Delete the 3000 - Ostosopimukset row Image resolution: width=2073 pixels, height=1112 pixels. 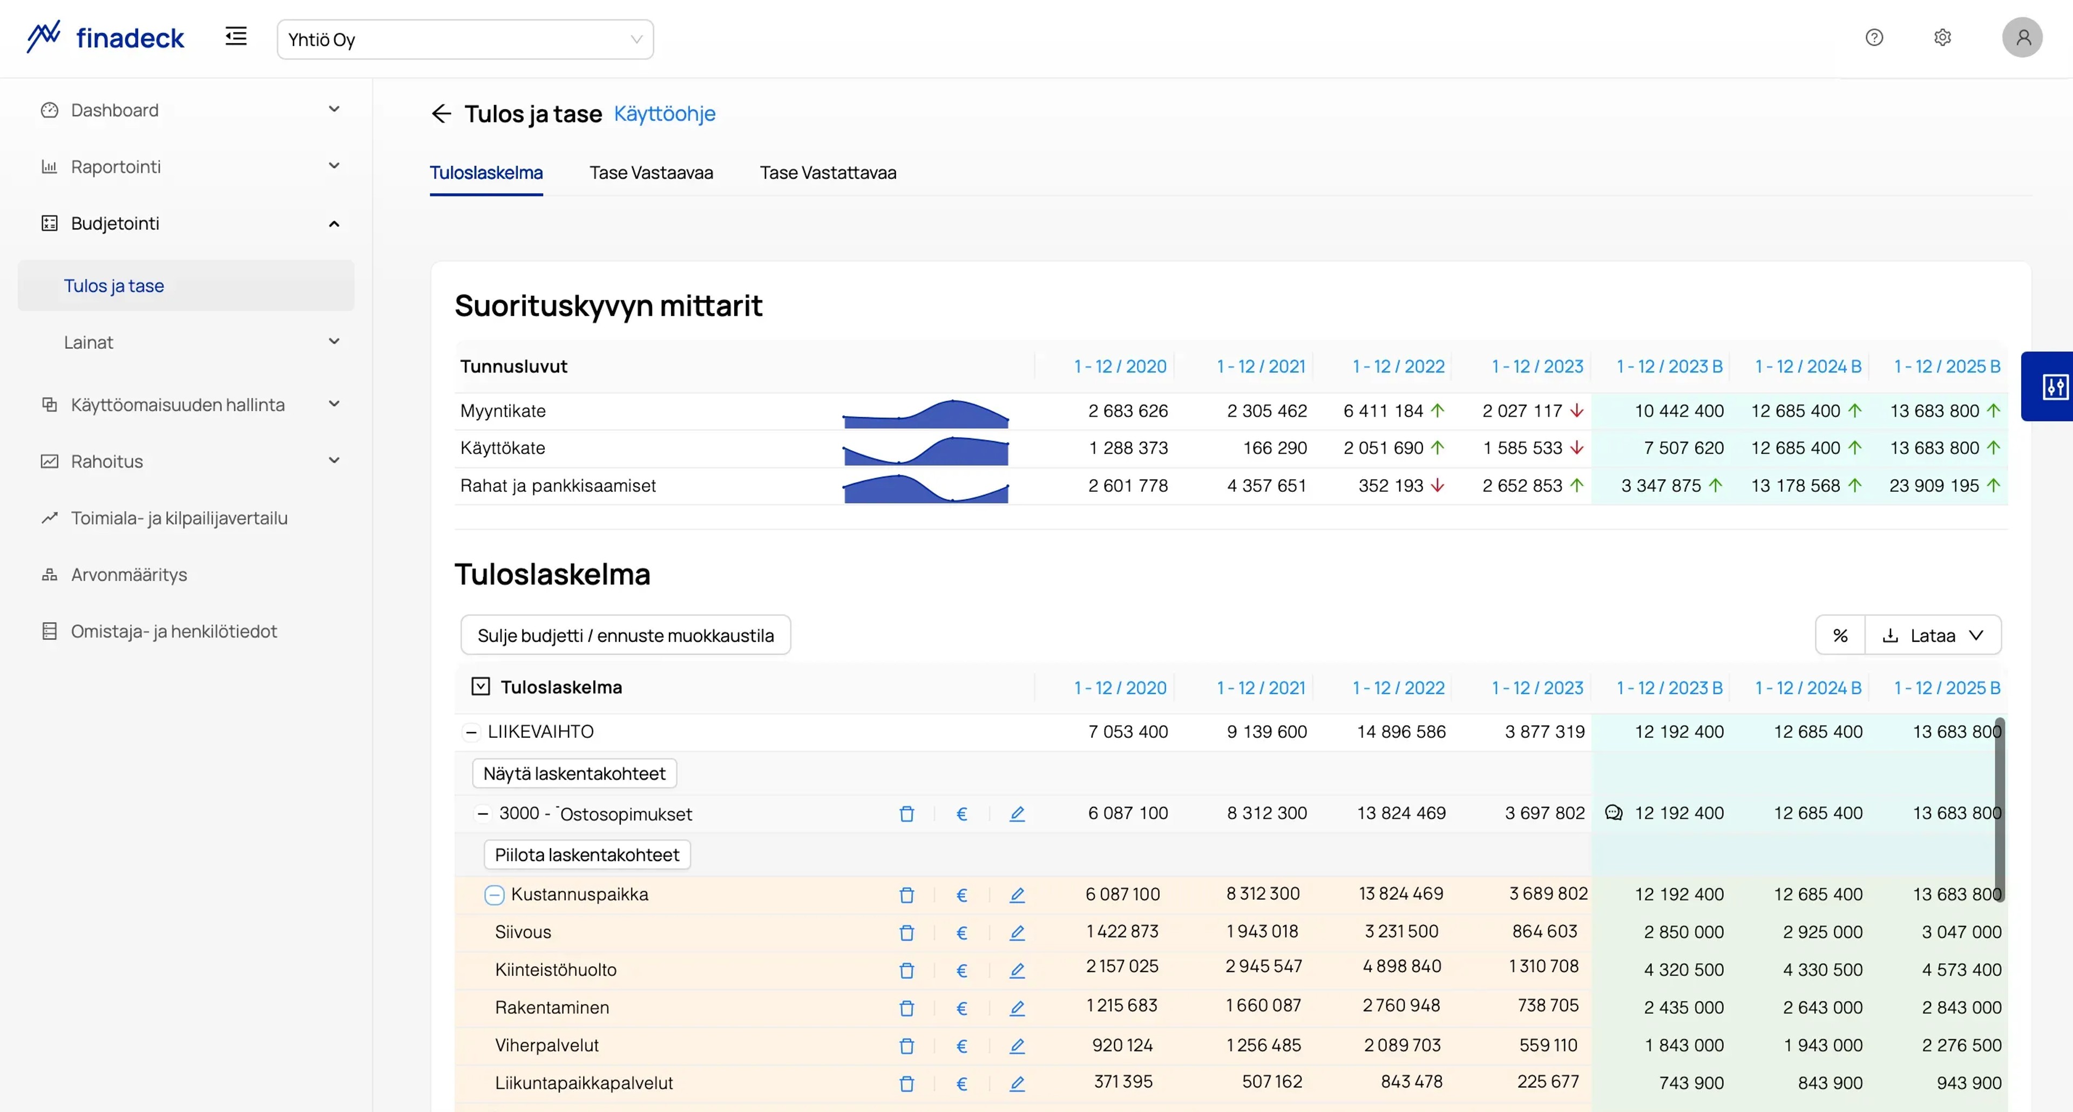907,813
